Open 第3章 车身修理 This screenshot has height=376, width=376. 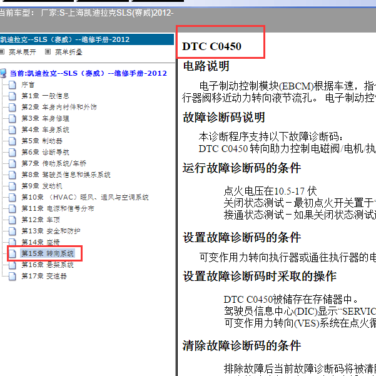(45, 118)
